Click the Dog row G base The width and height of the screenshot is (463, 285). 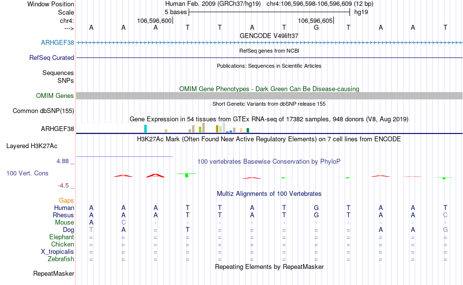(x=445, y=229)
